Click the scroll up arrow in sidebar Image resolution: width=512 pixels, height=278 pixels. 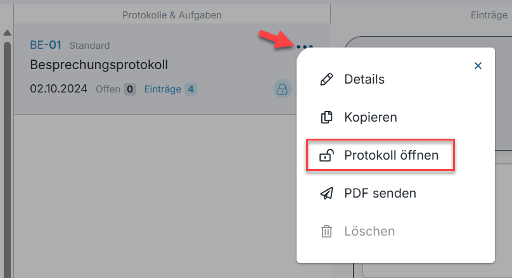7,33
